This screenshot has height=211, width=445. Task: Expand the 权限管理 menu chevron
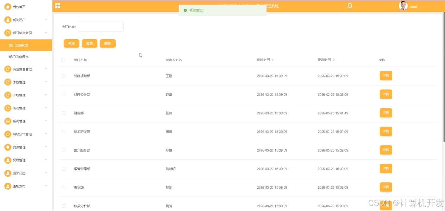pyautogui.click(x=46, y=160)
